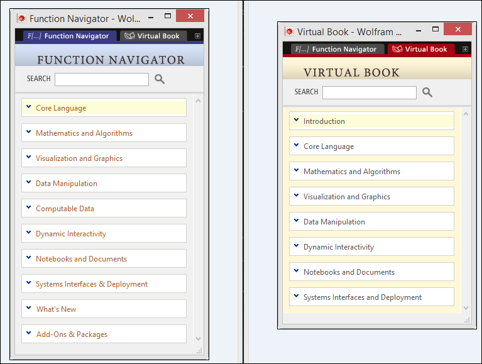Expand Notebooks and Documents arrow in Function Navigator
Screen dimensions: 482x364
click(x=28, y=258)
